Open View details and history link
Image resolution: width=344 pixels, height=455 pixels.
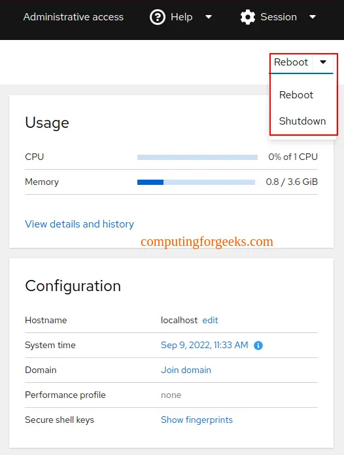click(x=79, y=224)
